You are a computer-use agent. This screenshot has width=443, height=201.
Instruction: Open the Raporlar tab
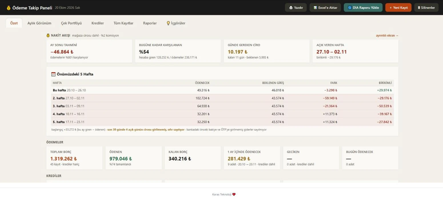(150, 23)
